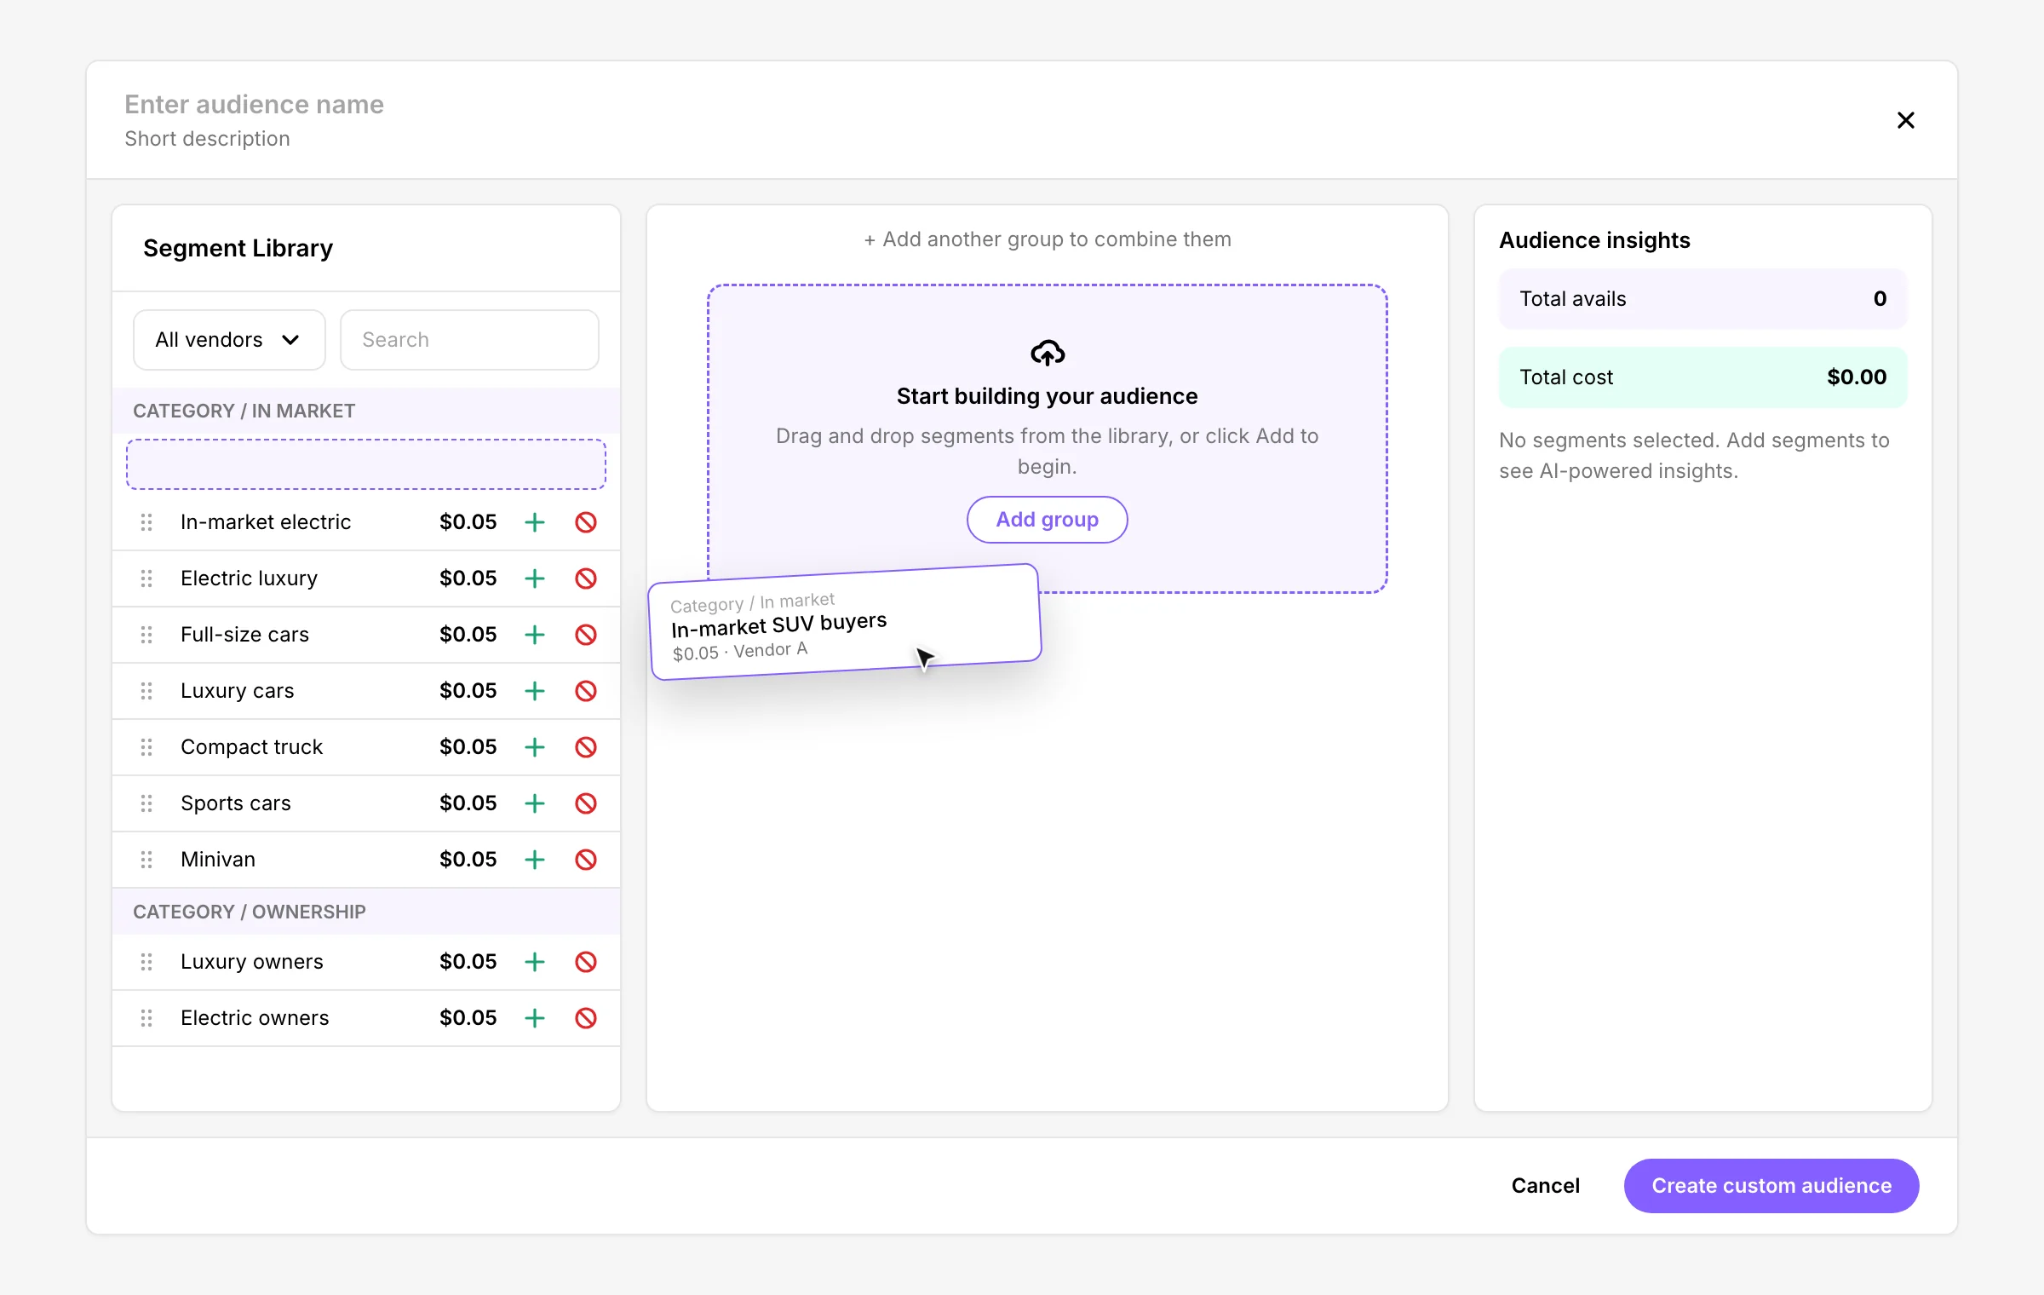
Task: Click the Total cost insight row
Action: coord(1703,377)
